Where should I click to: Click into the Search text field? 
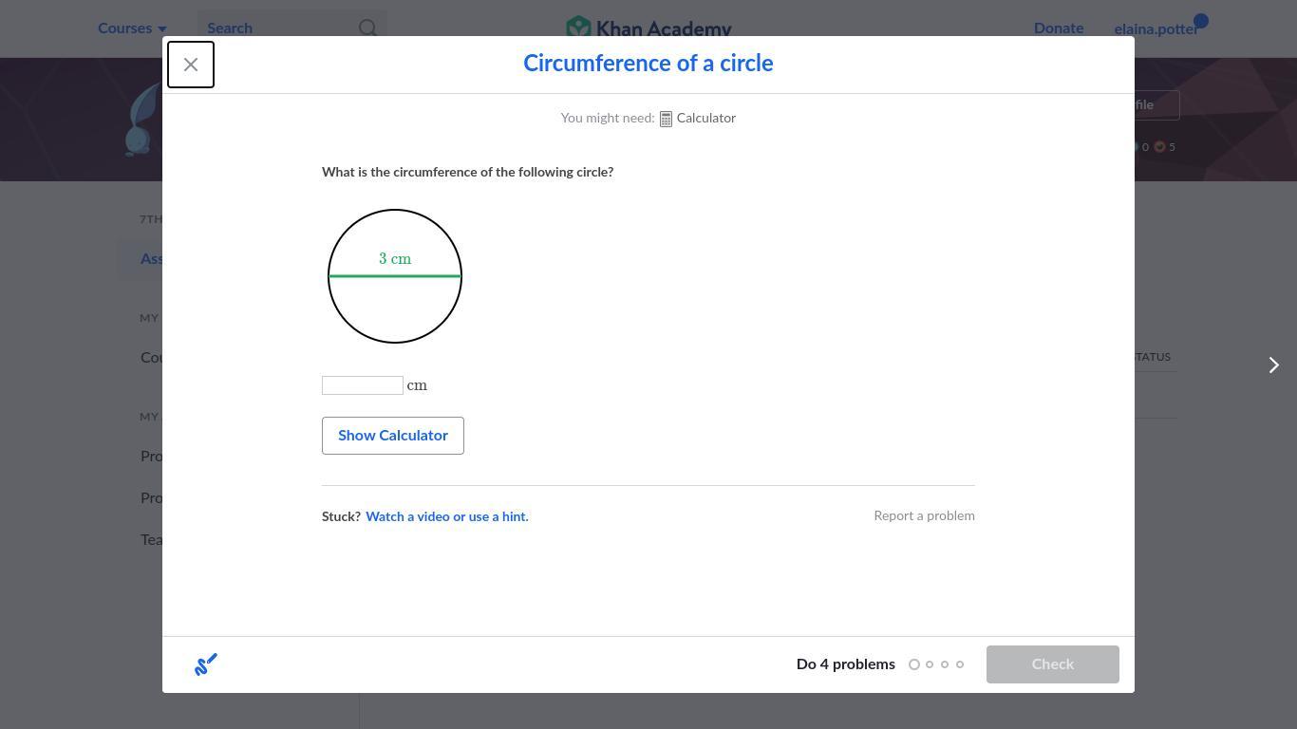[x=275, y=28]
